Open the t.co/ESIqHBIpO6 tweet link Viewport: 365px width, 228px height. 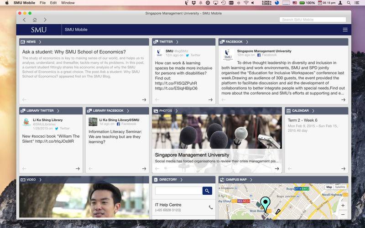point(176,88)
